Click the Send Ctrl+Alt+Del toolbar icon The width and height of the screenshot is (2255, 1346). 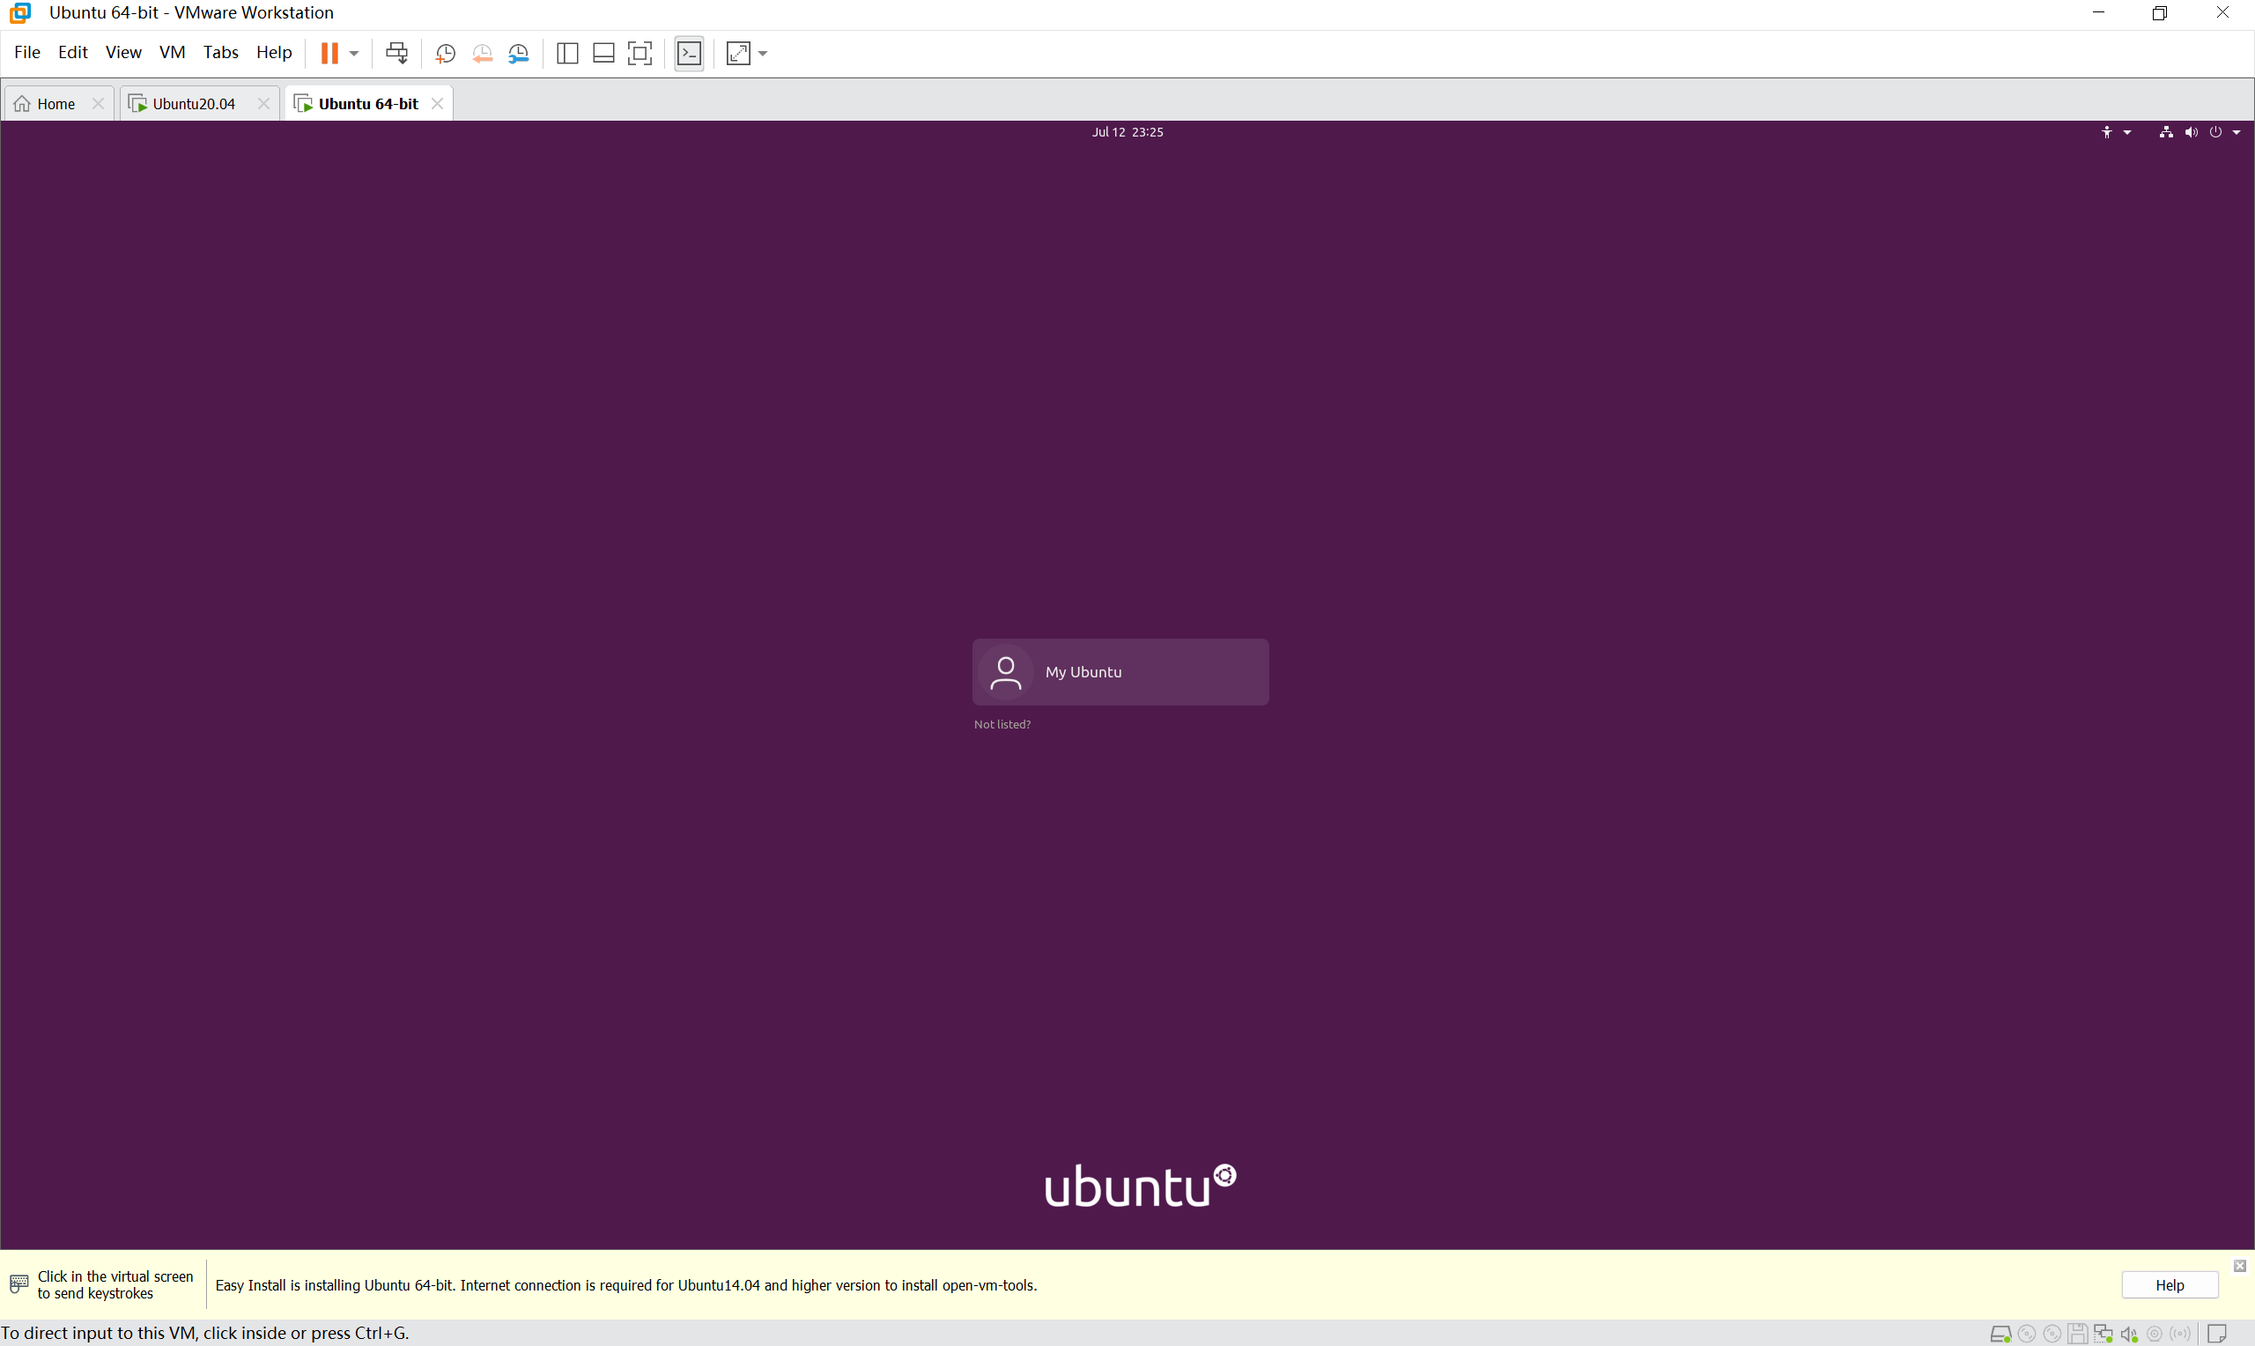click(x=396, y=53)
